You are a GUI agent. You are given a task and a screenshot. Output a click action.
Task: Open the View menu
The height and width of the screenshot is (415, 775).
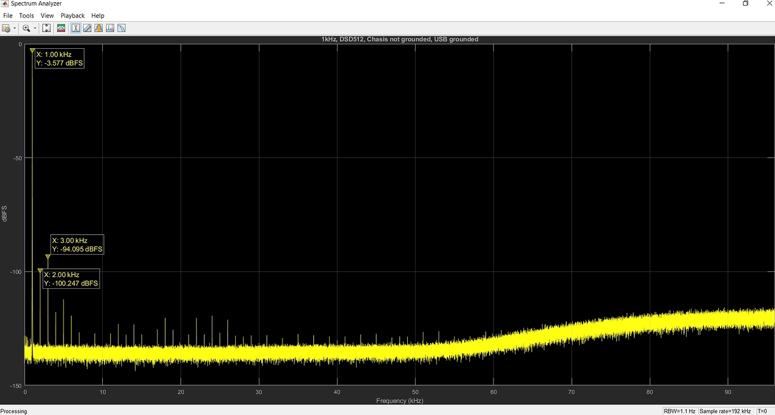pos(47,16)
